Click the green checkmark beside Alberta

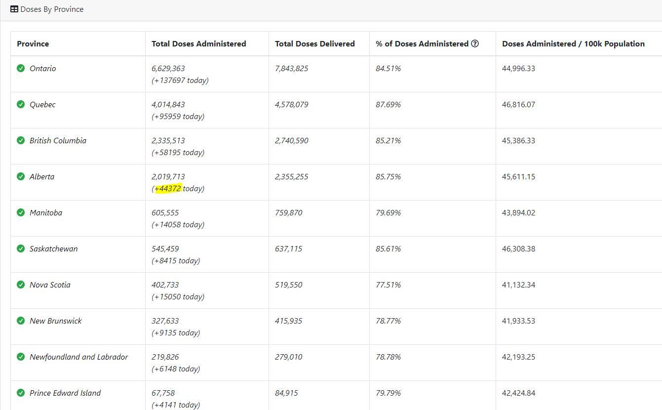click(20, 176)
